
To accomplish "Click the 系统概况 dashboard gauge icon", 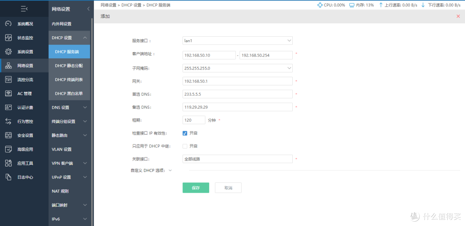I will click(x=8, y=24).
